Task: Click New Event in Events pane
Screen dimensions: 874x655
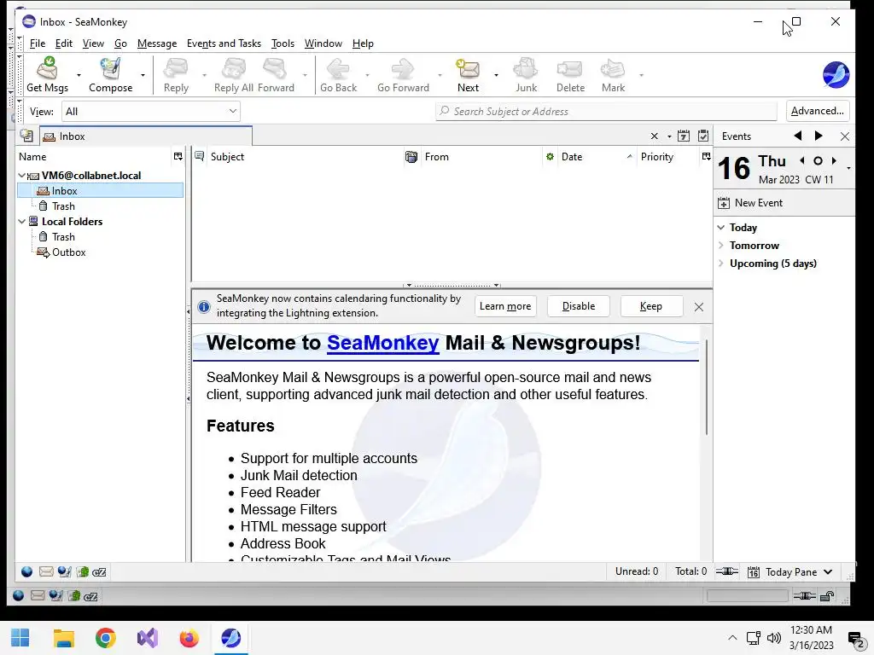Action: click(x=750, y=203)
